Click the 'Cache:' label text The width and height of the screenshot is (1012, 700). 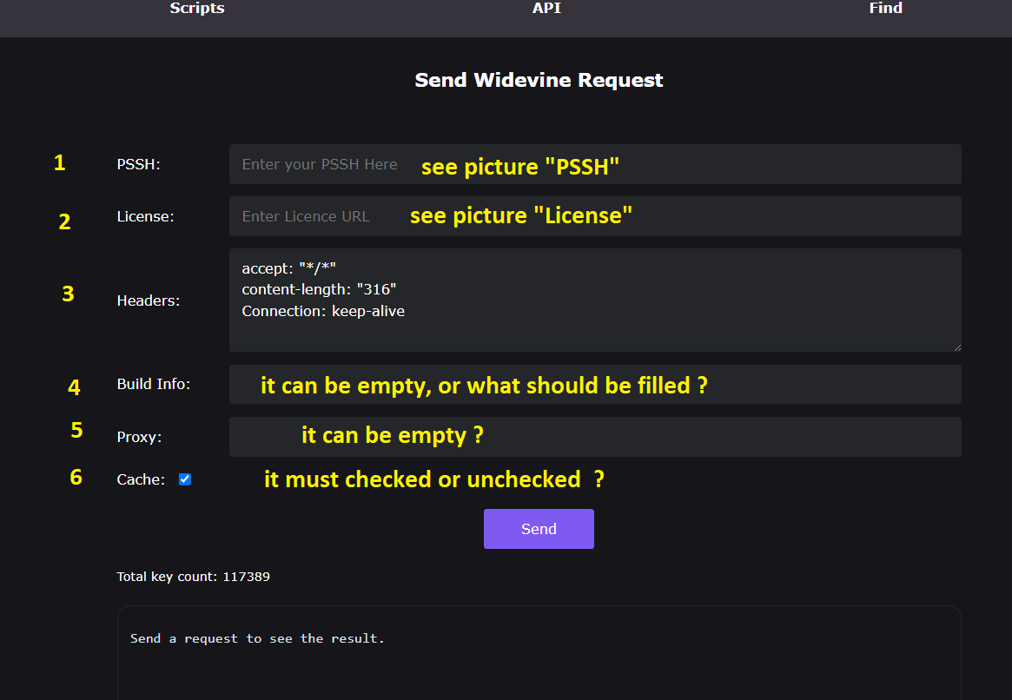[141, 480]
